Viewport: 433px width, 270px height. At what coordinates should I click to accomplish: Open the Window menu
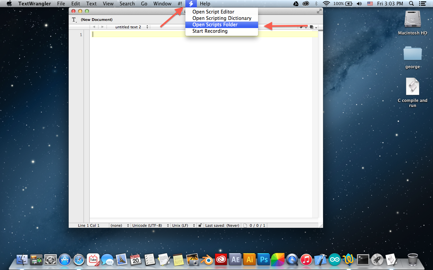click(162, 4)
